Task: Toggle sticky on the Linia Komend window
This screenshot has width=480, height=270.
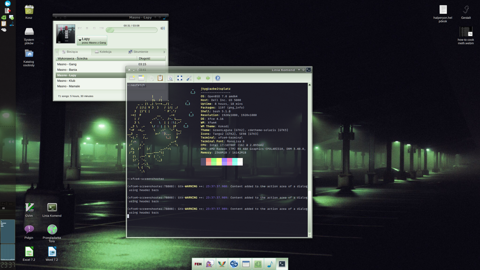Action: (x=303, y=70)
